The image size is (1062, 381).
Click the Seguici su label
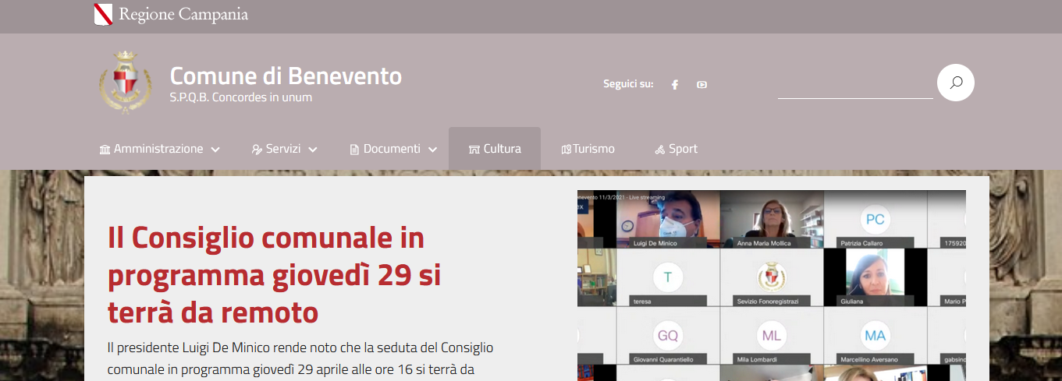[x=628, y=84]
